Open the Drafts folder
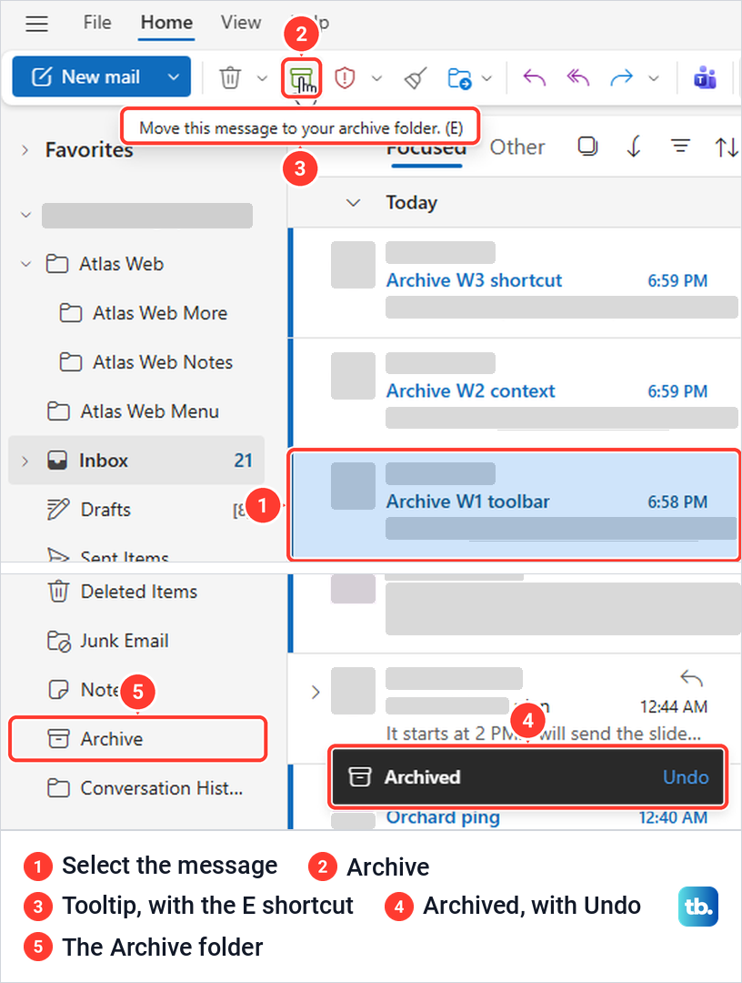 pyautogui.click(x=105, y=509)
